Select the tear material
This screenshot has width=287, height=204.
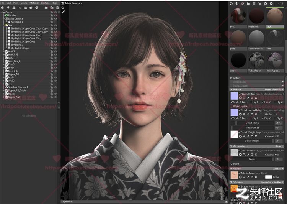(275, 40)
